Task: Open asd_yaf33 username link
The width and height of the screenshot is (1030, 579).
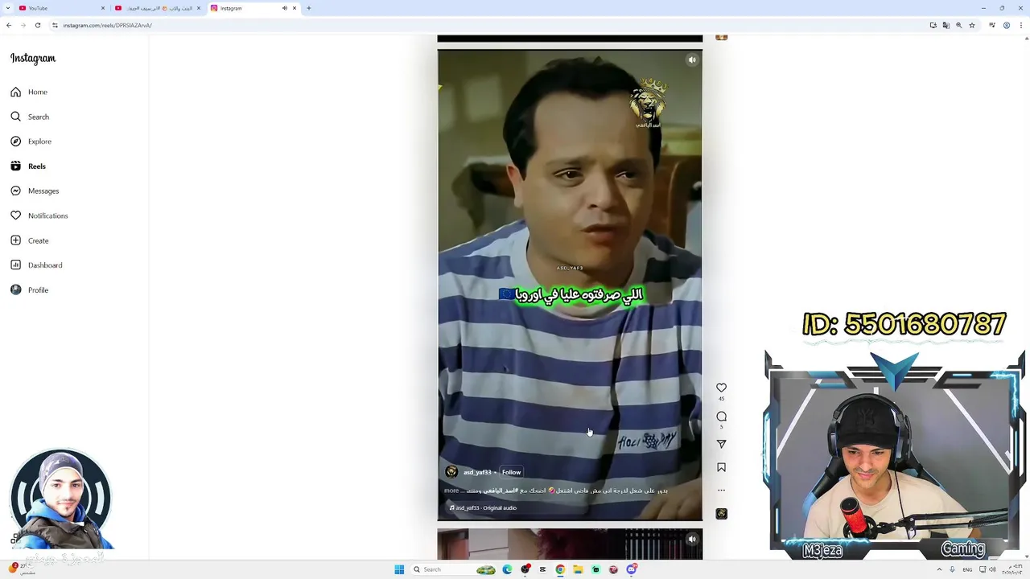Action: (x=477, y=472)
